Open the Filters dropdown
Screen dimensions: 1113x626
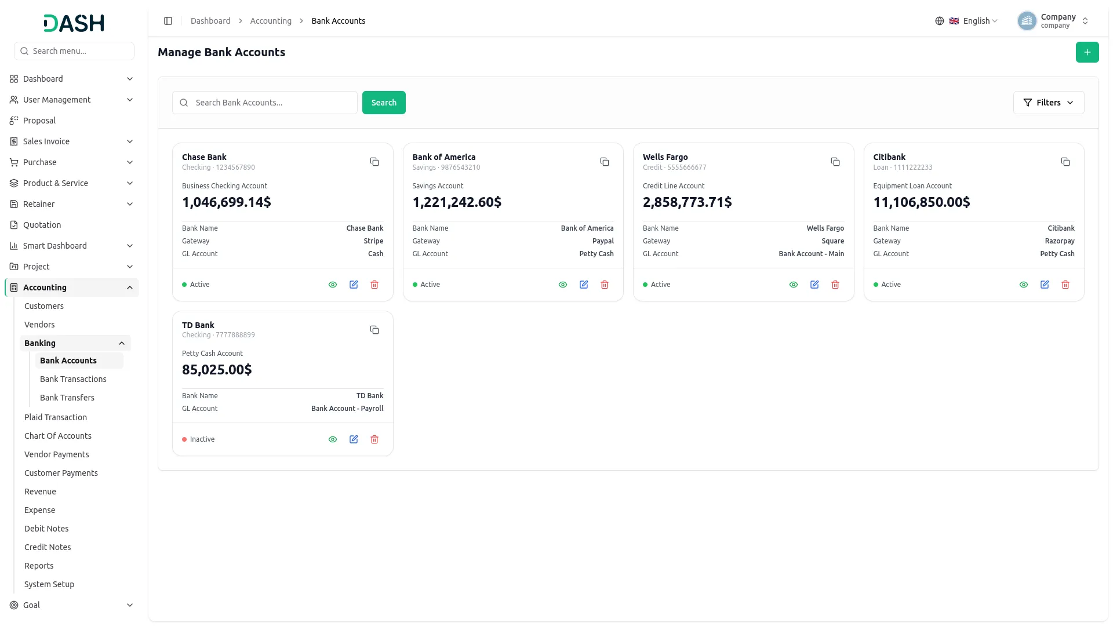tap(1049, 103)
